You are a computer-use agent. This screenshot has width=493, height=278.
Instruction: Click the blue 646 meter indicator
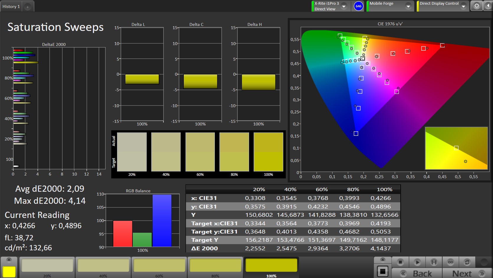(358, 6)
